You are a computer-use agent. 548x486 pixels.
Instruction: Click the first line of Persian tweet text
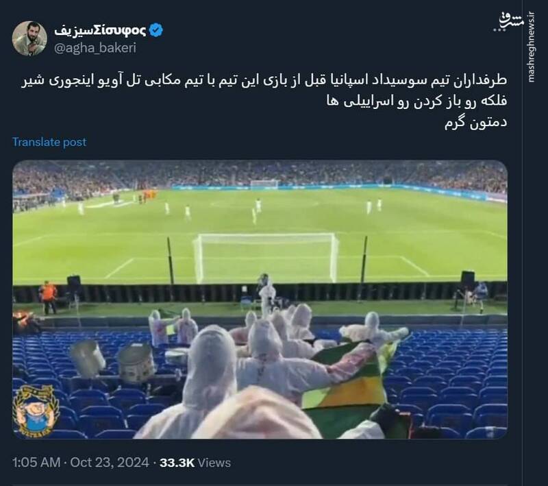(x=264, y=80)
